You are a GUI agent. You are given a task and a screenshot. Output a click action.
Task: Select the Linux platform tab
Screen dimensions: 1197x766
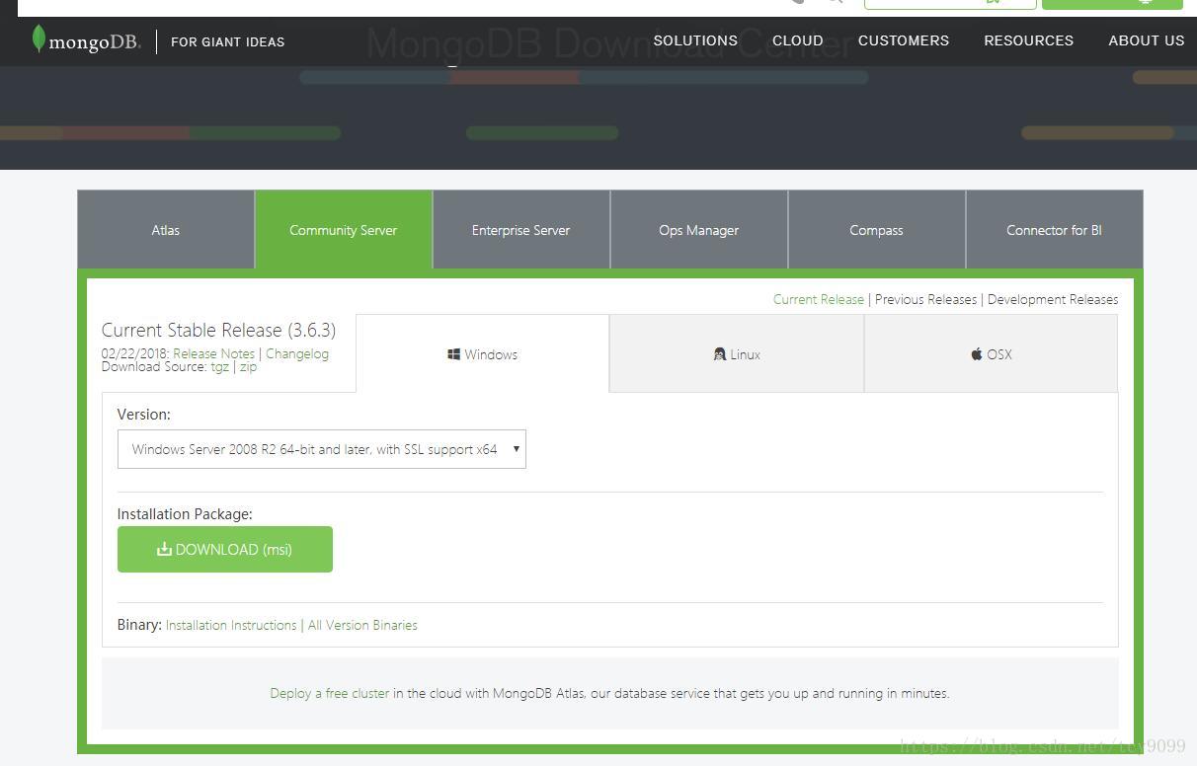point(737,354)
